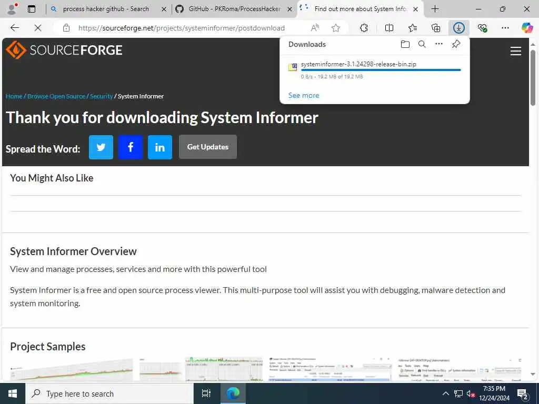Click the Edge icon in taskbar

click(x=233, y=393)
